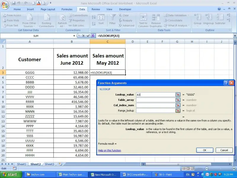Open Existing Connections
The height and width of the screenshot is (178, 237).
tap(47, 20)
